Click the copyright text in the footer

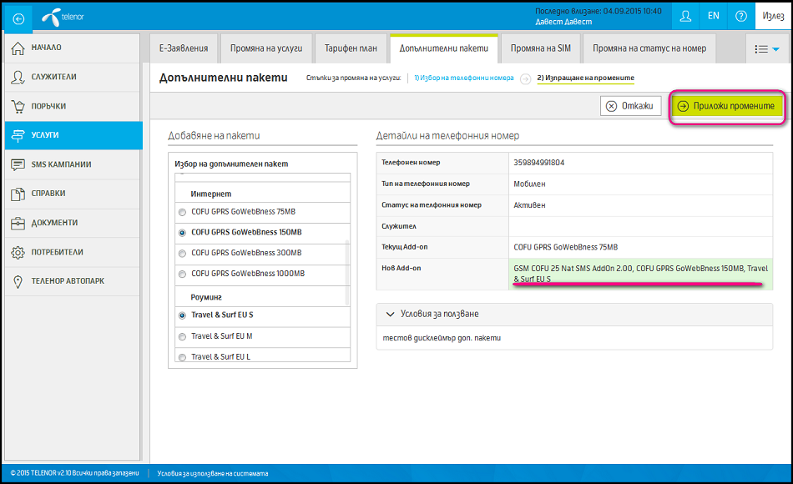click(75, 473)
